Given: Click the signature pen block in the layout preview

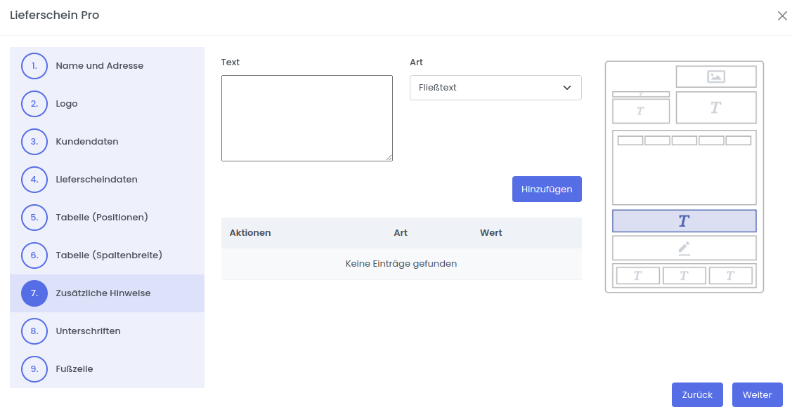Looking at the screenshot, I should click(684, 248).
